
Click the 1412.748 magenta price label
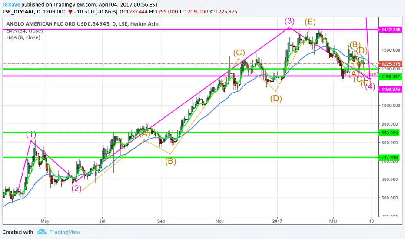(391, 30)
